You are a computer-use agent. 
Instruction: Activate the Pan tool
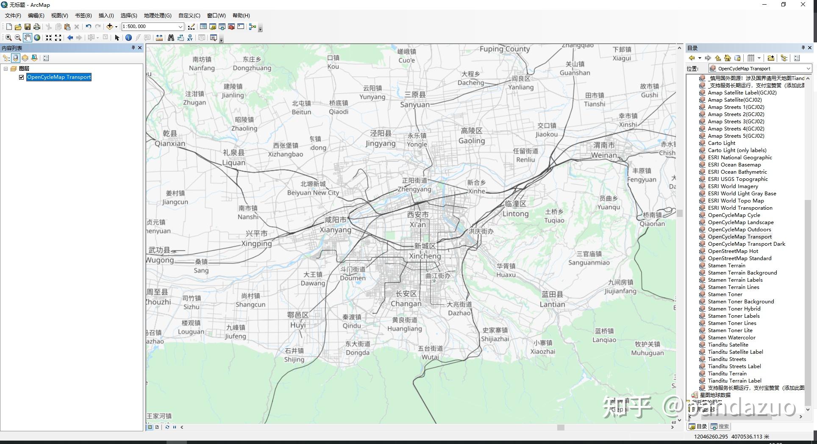click(27, 37)
